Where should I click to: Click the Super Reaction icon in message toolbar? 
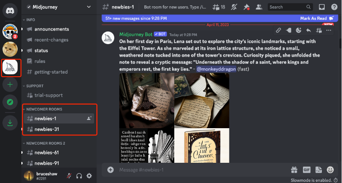[289, 30]
